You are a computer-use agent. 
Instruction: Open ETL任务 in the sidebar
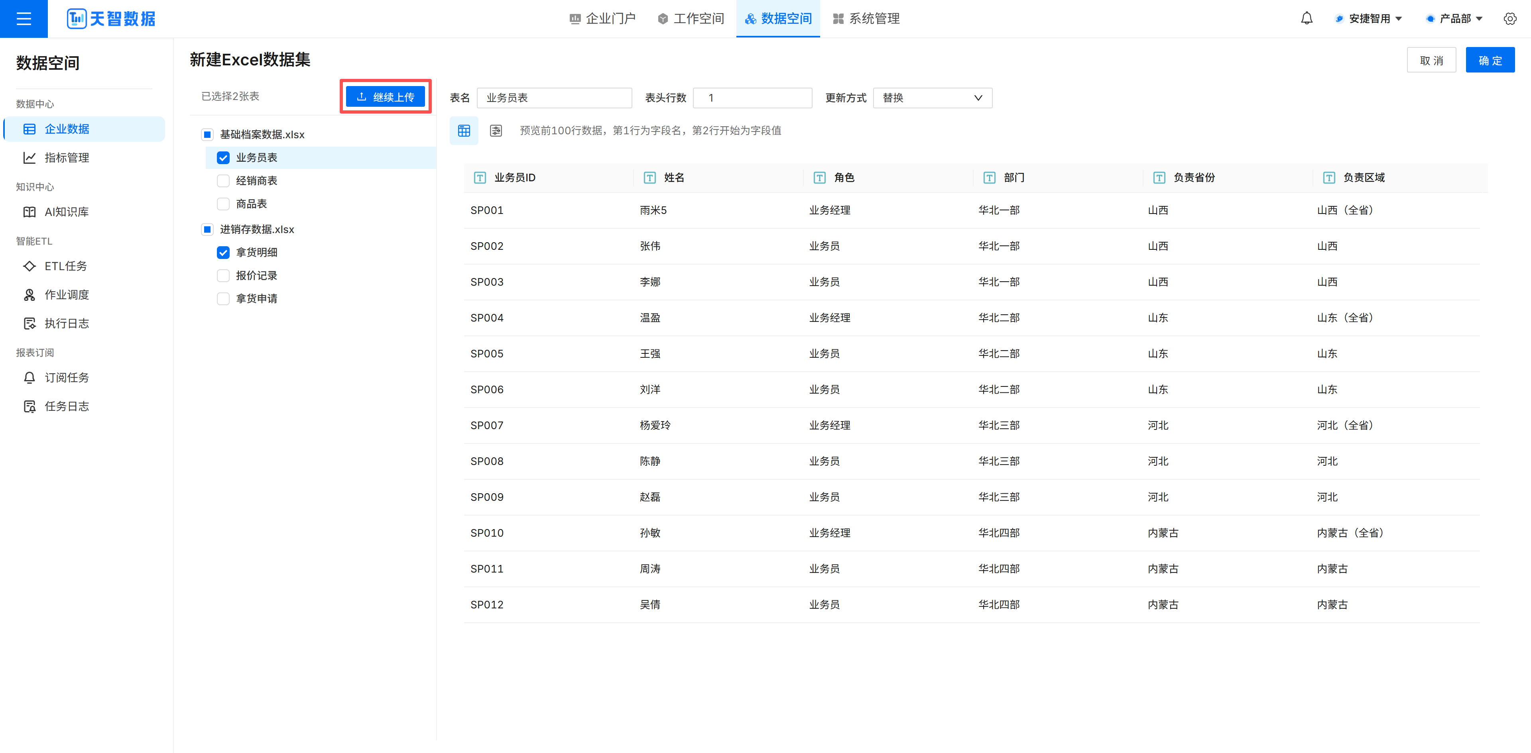pos(85,266)
